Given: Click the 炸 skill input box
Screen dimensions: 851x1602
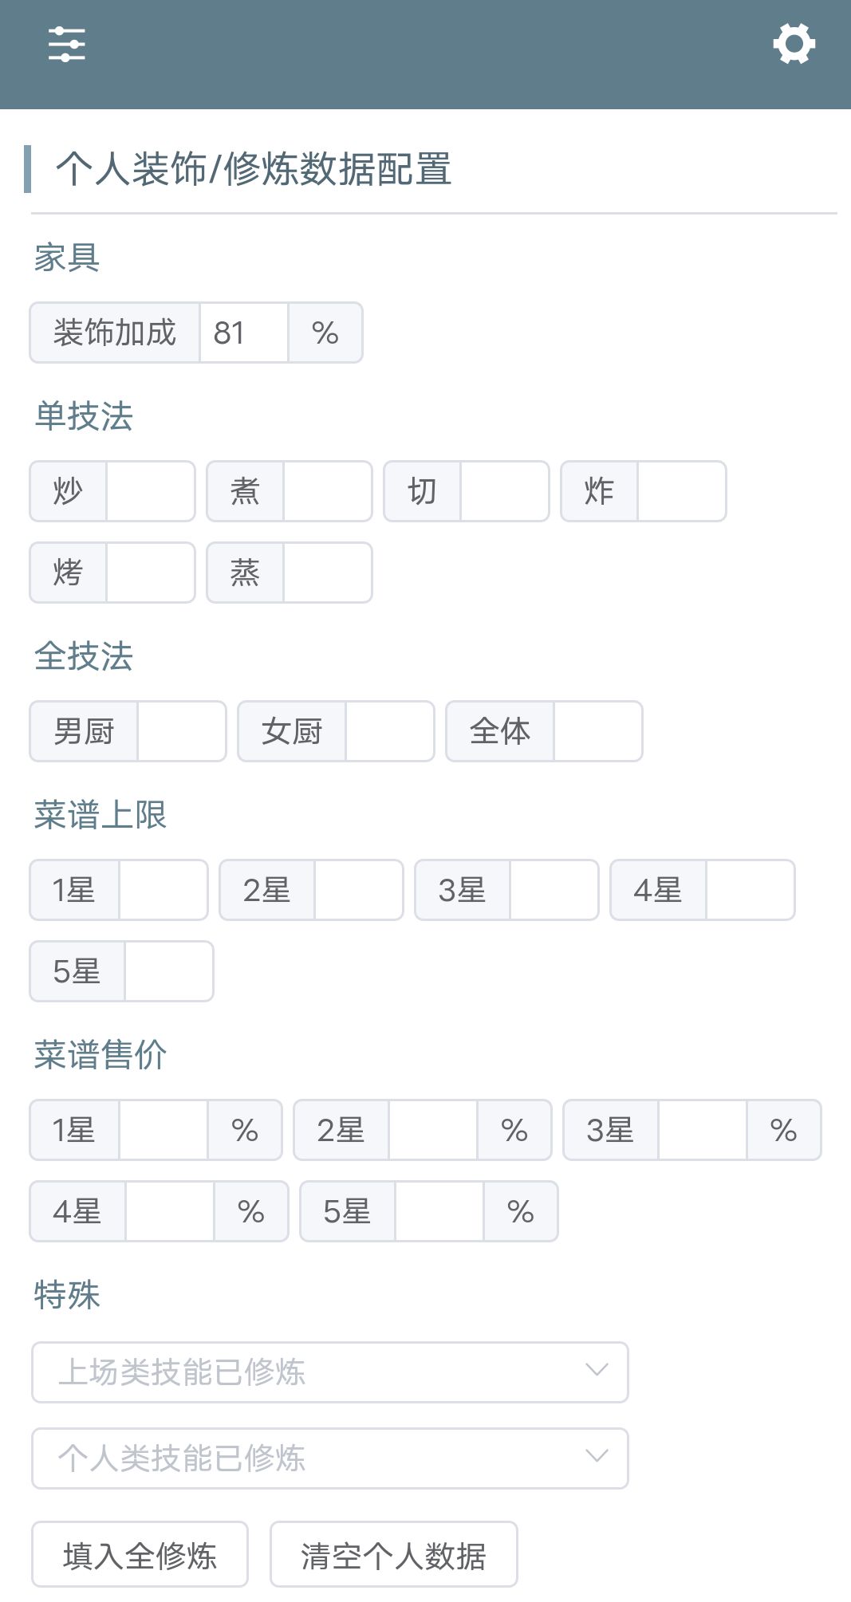Looking at the screenshot, I should (681, 491).
